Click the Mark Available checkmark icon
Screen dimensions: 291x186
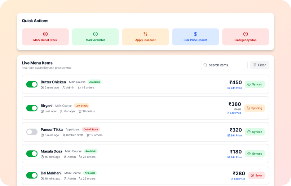[96, 34]
